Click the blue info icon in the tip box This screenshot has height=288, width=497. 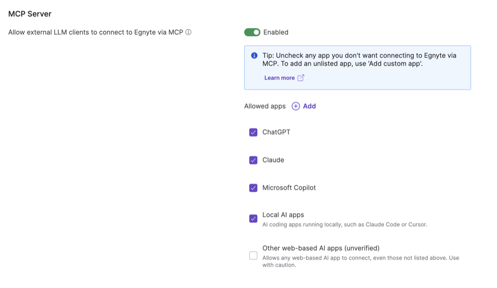[254, 56]
